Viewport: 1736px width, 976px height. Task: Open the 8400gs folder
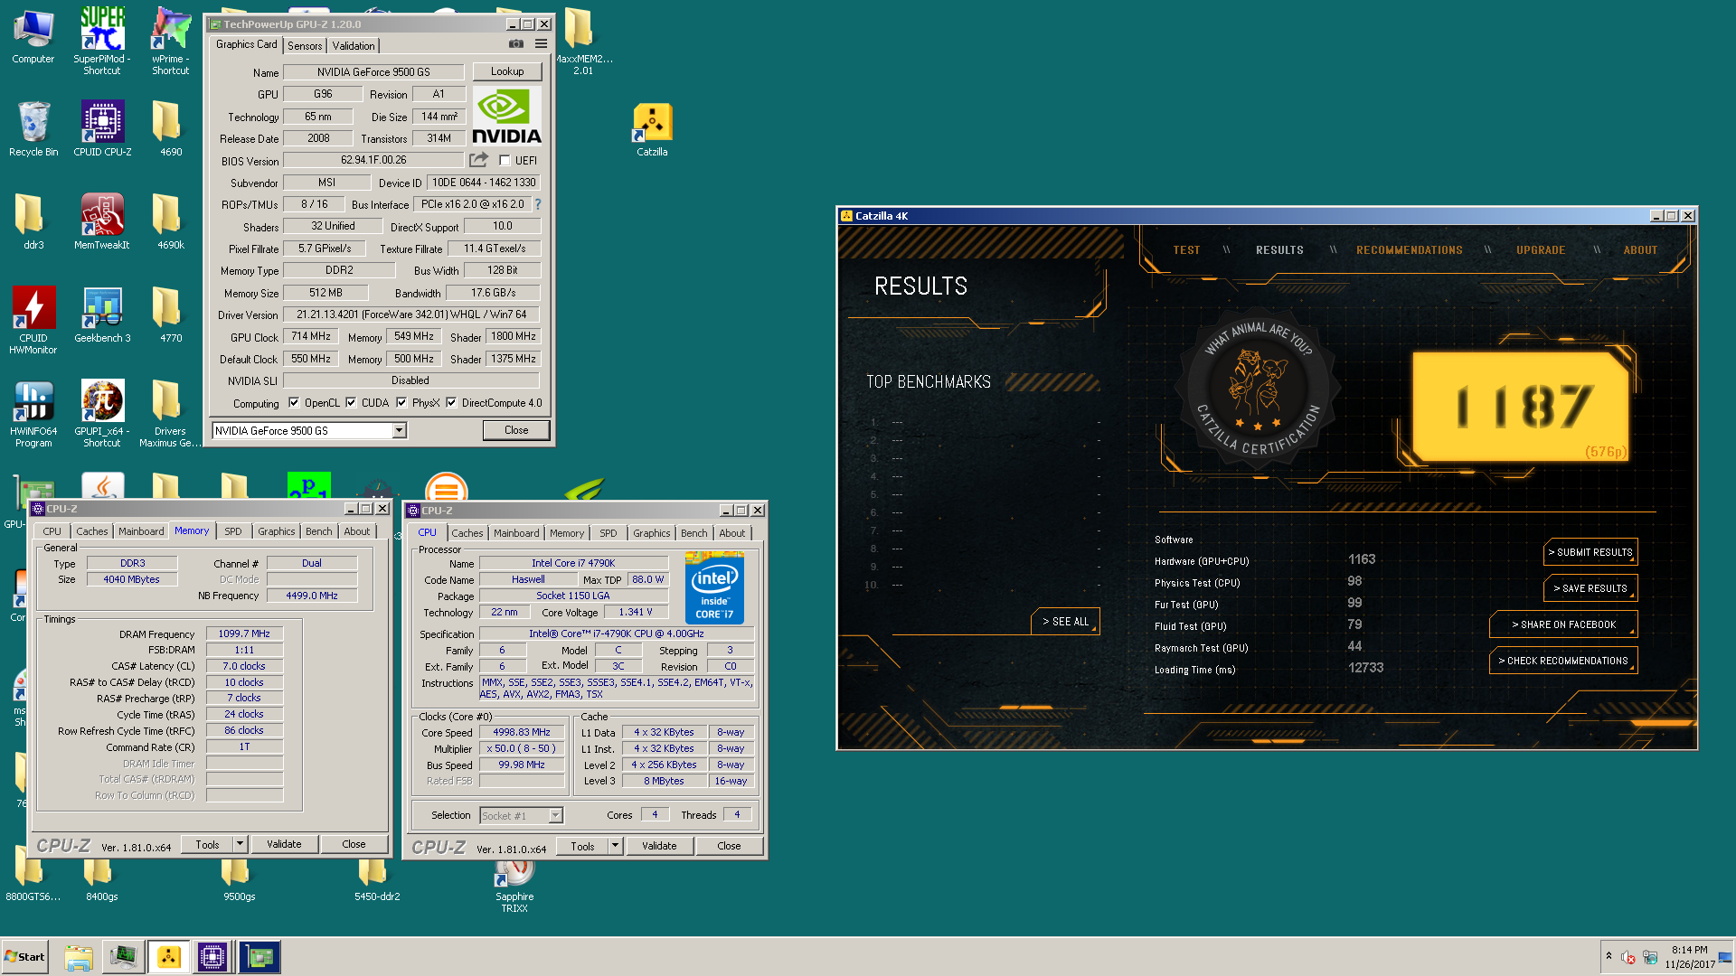click(x=102, y=881)
